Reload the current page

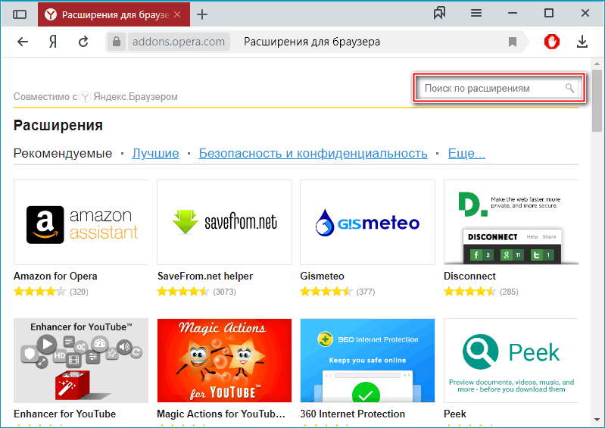pyautogui.click(x=83, y=42)
